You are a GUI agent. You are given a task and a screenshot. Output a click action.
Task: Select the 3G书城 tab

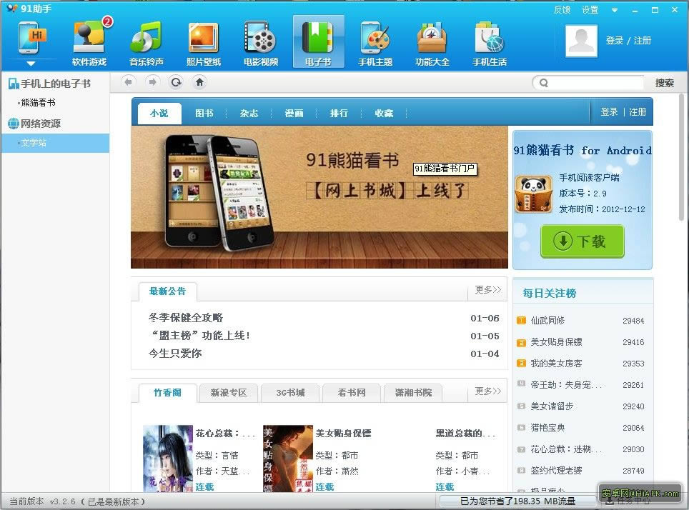[x=290, y=393]
